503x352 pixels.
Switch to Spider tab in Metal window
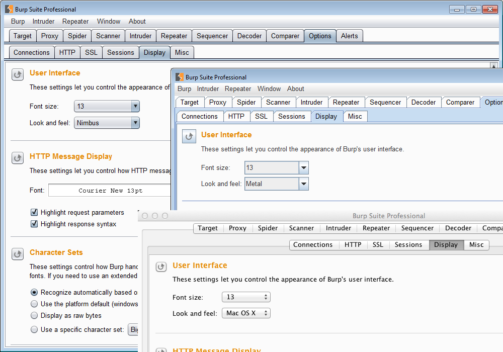point(246,102)
